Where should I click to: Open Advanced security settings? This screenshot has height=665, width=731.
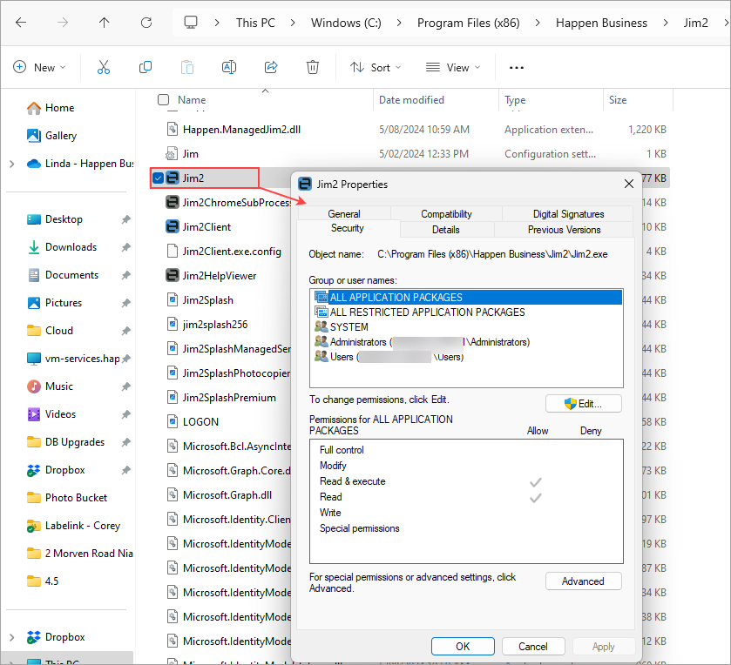coord(583,581)
